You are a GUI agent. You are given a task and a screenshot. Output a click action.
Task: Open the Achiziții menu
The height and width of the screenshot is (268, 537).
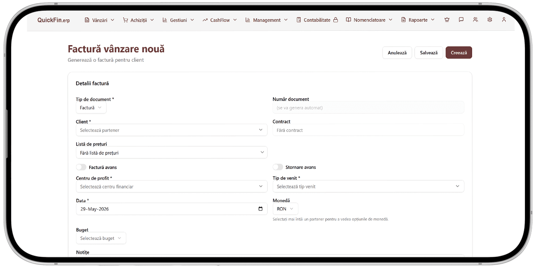click(138, 20)
